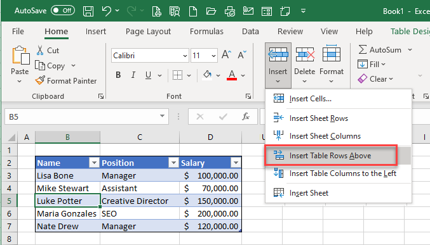Viewport: 430px width, 245px height.
Task: Toggle Italic formatting
Action: [133, 75]
